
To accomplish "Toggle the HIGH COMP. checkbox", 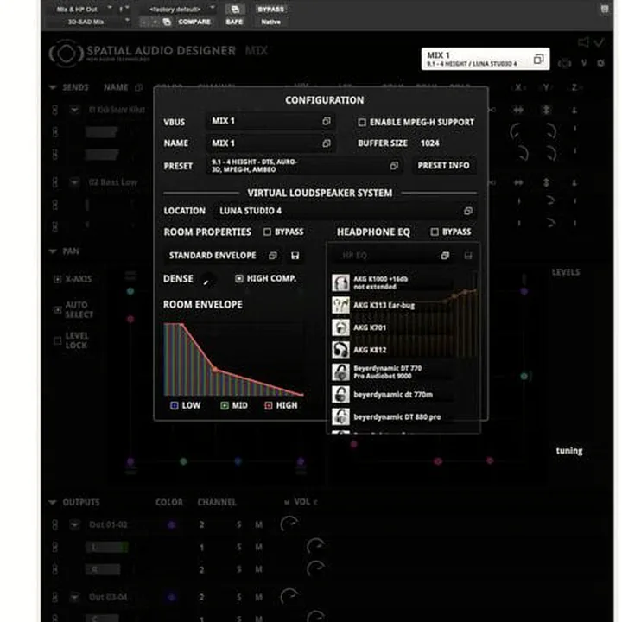I will [238, 278].
